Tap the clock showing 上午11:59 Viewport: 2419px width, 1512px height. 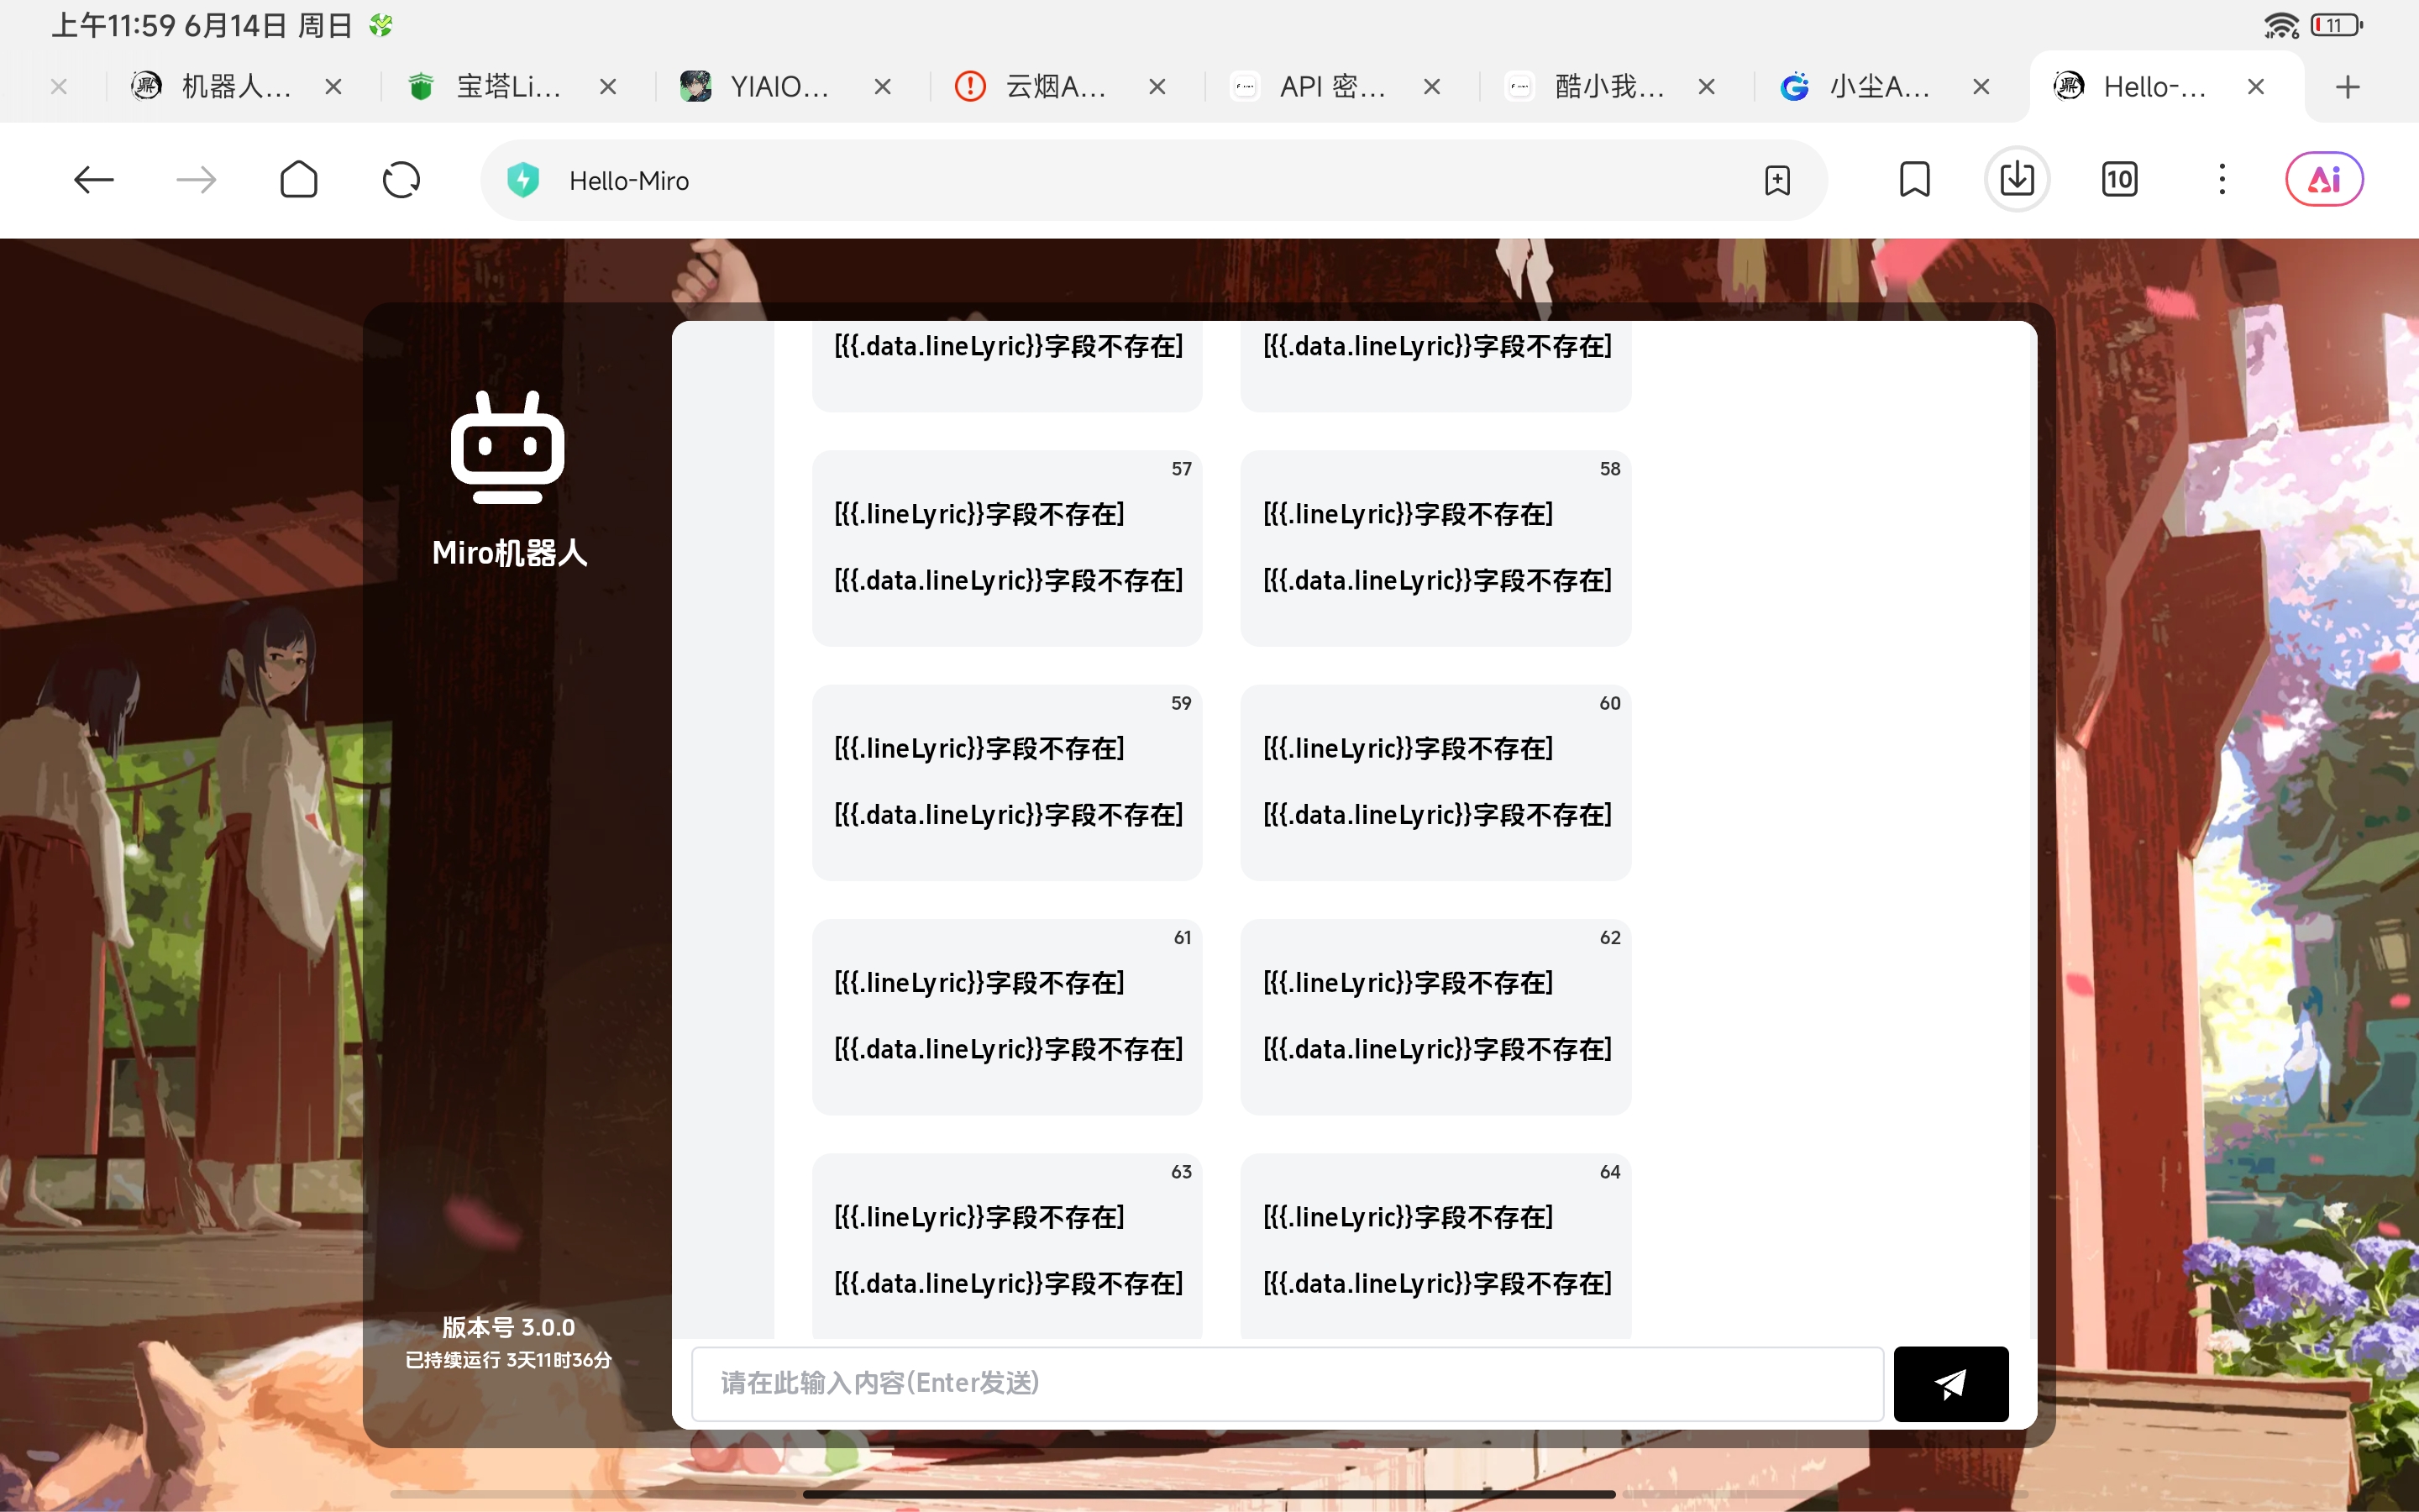(114, 25)
